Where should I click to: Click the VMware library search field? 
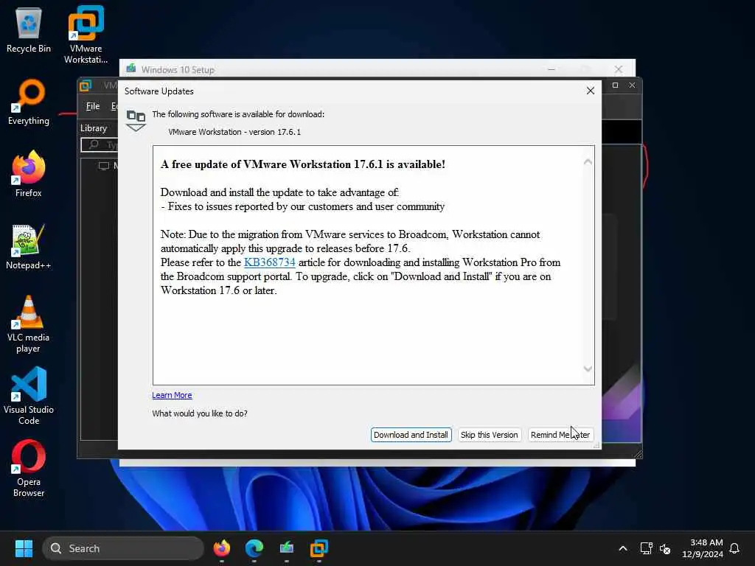[x=100, y=144]
